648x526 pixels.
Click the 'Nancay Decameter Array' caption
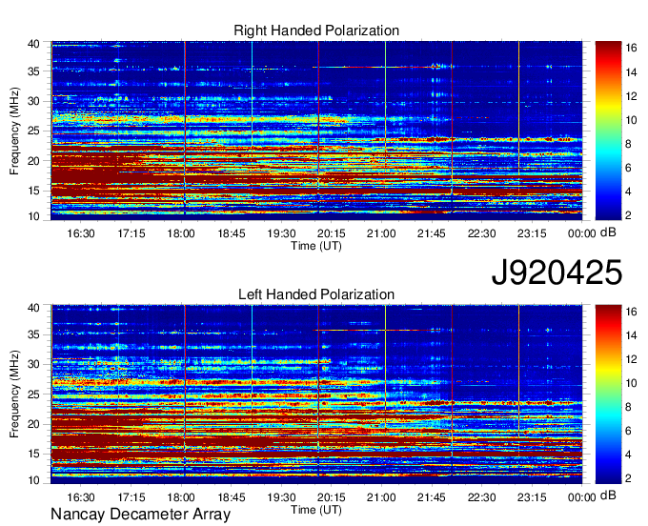[x=140, y=515]
